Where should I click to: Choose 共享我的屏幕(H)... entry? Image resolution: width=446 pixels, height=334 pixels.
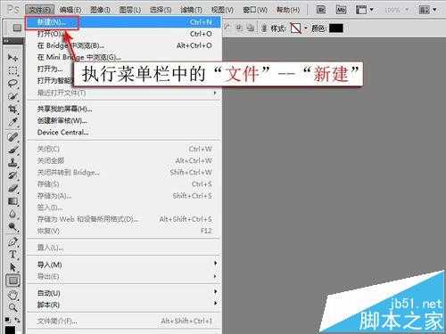point(124,109)
